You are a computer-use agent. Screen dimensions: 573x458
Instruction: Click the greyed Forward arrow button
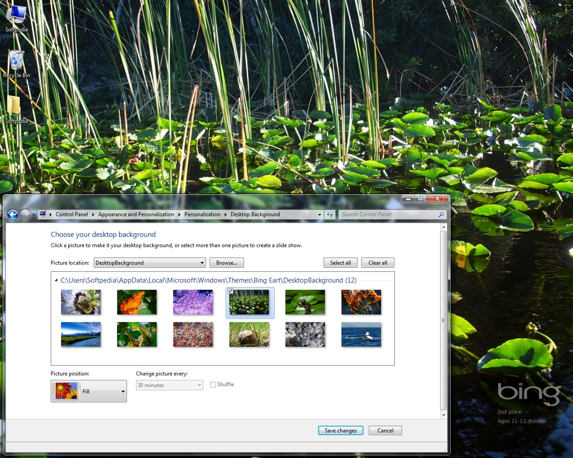click(26, 215)
